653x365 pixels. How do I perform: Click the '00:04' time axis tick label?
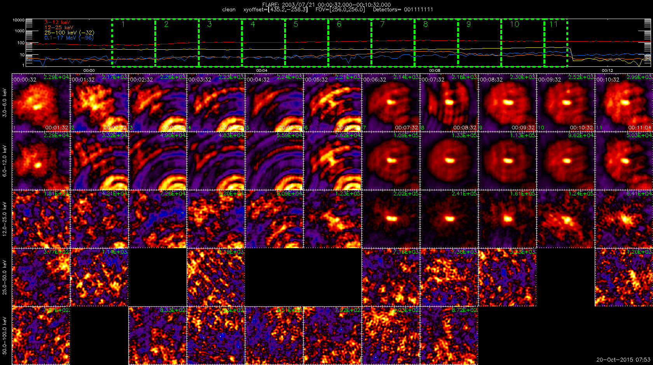pos(262,71)
